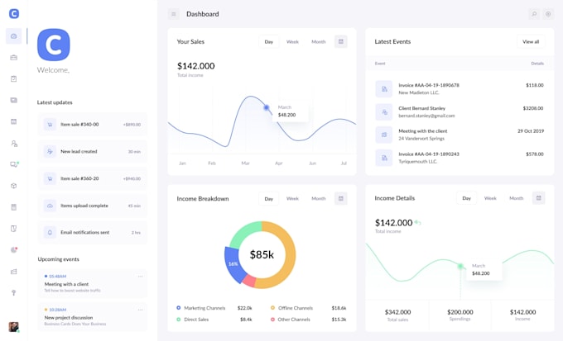Open the Meeting with a client event card
Screen dimensions: 563x341
(92, 283)
